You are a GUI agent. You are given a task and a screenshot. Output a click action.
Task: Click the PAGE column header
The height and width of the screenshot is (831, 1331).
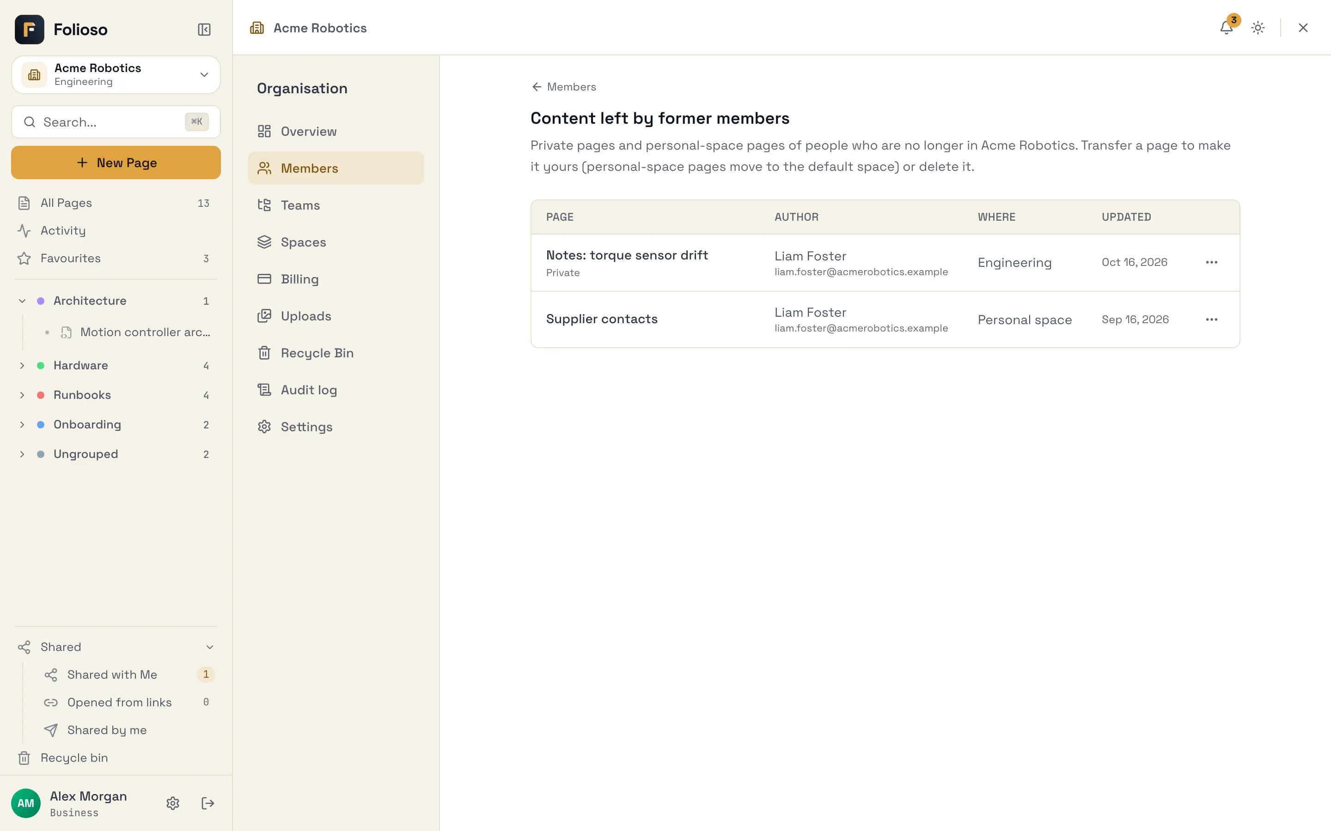560,217
